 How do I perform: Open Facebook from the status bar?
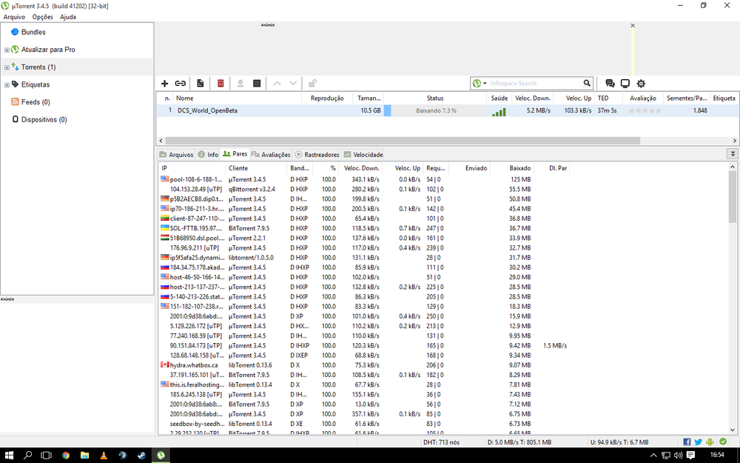pyautogui.click(x=686, y=442)
